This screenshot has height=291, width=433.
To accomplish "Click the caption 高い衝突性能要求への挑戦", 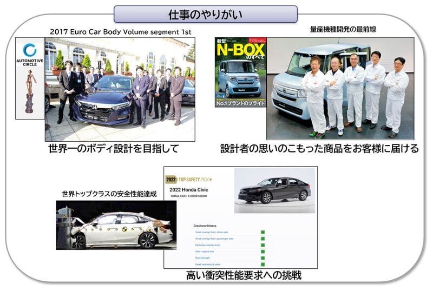I will [x=244, y=275].
